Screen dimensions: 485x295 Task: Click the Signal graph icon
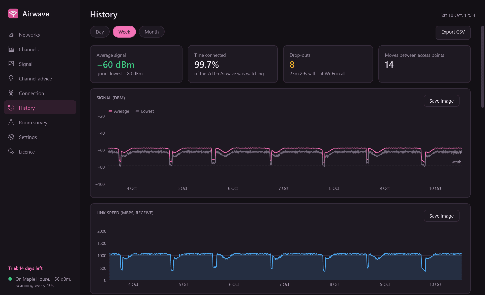(11, 64)
